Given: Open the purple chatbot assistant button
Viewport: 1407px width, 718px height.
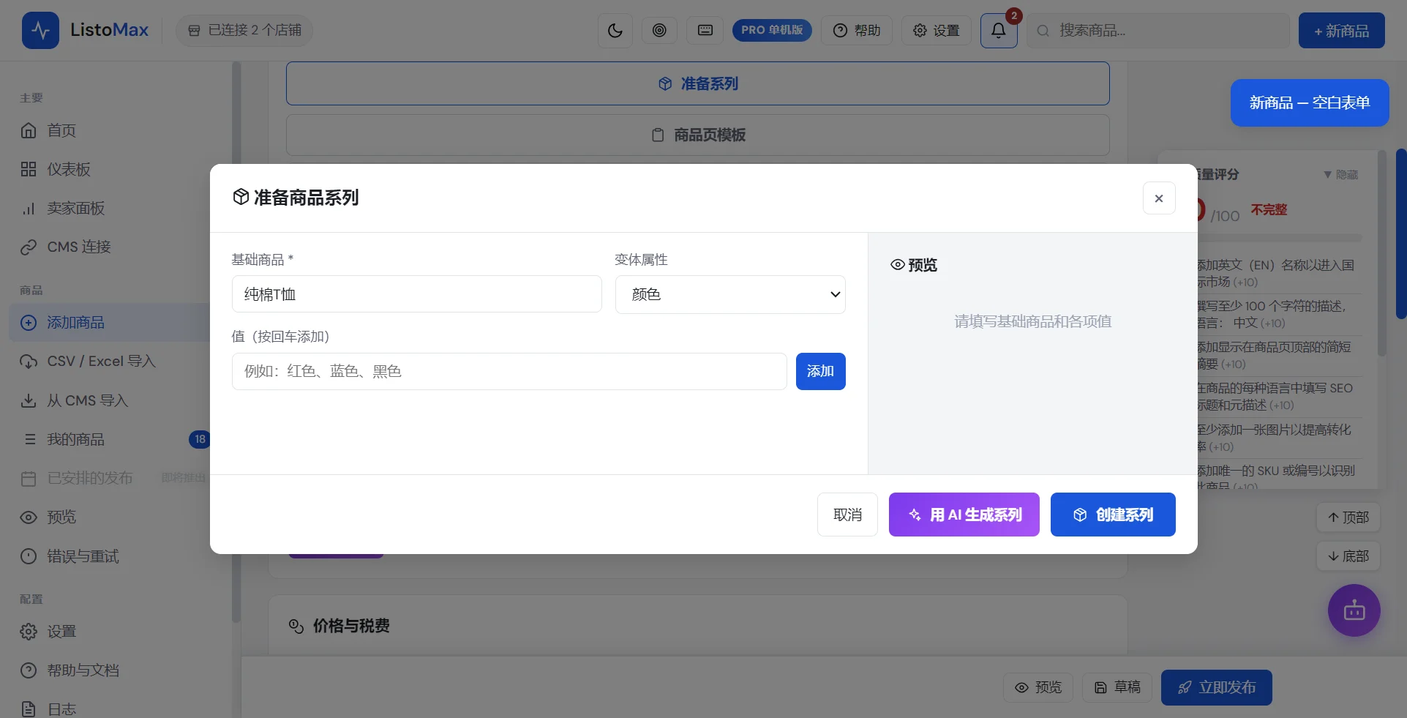Looking at the screenshot, I should pos(1354,610).
